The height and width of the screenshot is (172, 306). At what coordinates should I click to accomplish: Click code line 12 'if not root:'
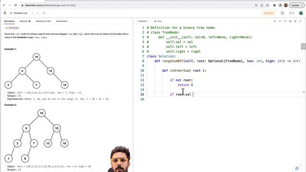[x=181, y=80]
